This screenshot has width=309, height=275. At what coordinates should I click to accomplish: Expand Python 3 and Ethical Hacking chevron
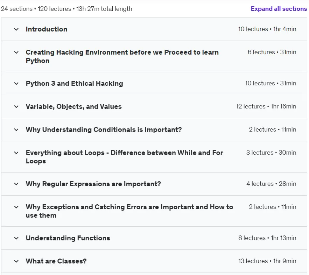16,84
